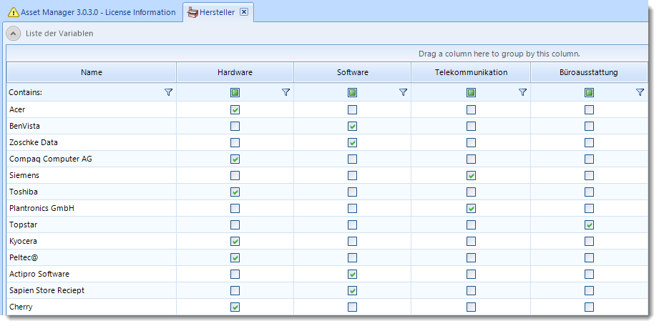The width and height of the screenshot is (659, 326).
Task: Select the Hersteller tab
Action: (218, 12)
